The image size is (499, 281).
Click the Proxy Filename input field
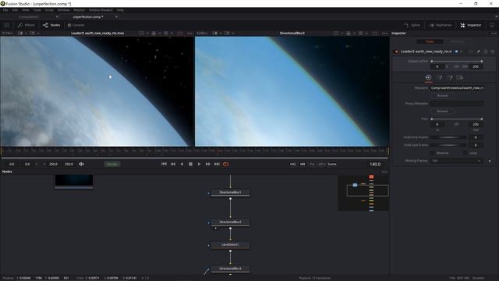[457, 104]
